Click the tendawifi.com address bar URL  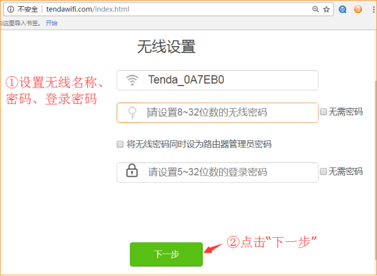pyautogui.click(x=88, y=10)
